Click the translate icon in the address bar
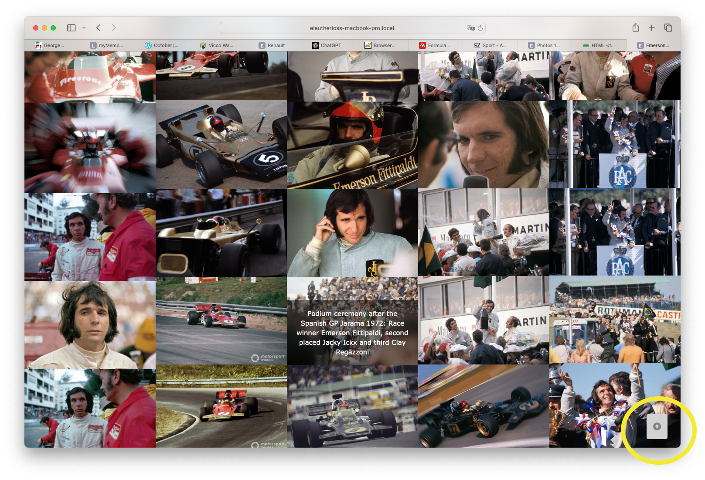 click(x=470, y=28)
